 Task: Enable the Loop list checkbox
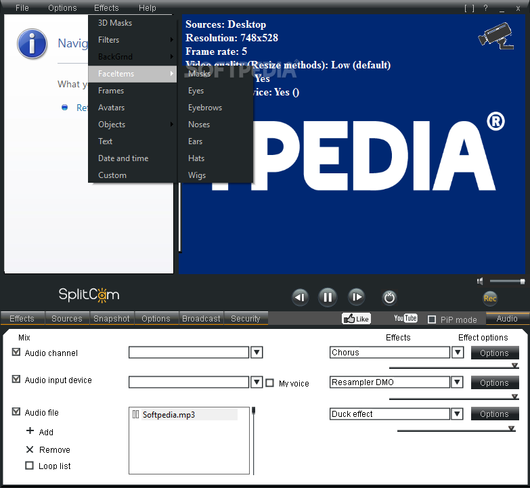click(x=29, y=466)
